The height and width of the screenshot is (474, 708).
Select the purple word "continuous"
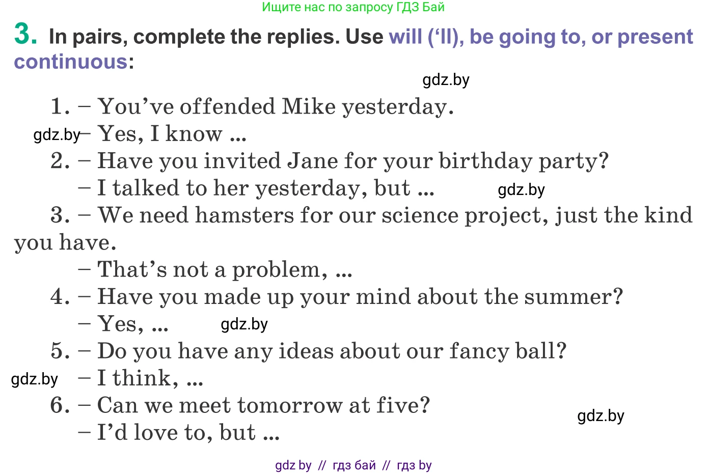[x=71, y=62]
